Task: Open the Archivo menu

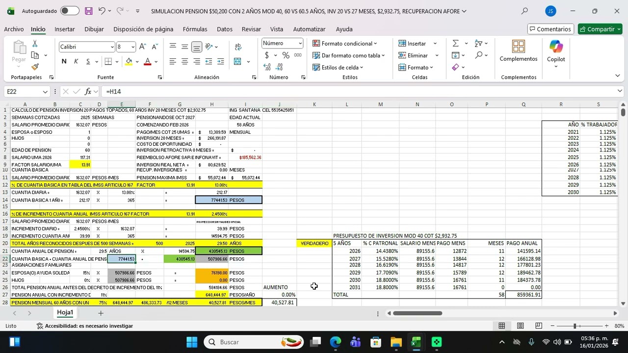Action: click(x=14, y=29)
